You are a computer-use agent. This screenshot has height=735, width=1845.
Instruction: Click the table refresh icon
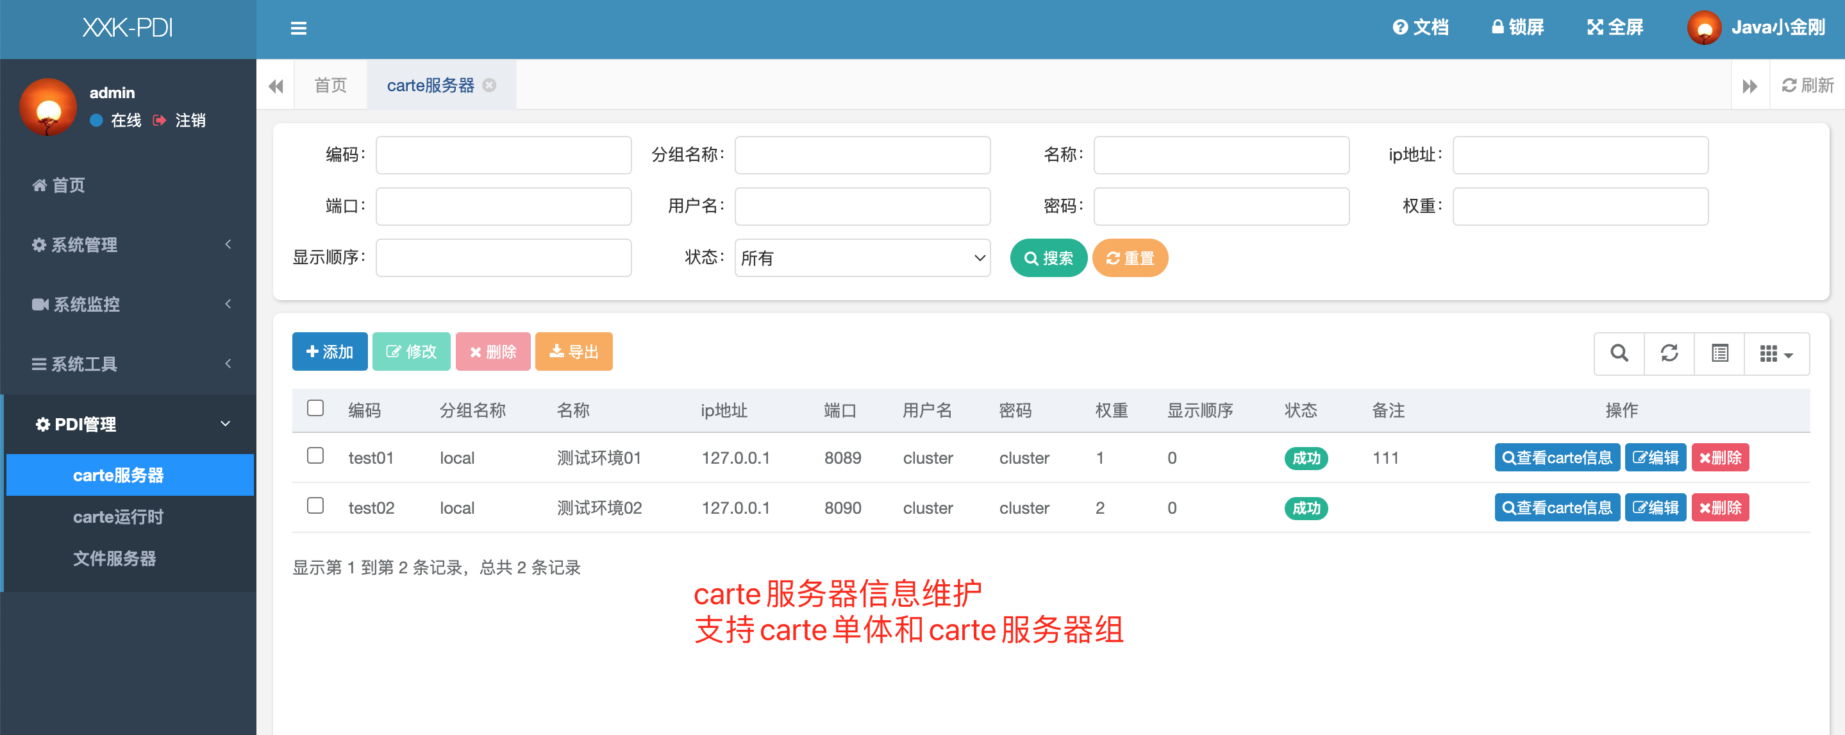pyautogui.click(x=1669, y=353)
